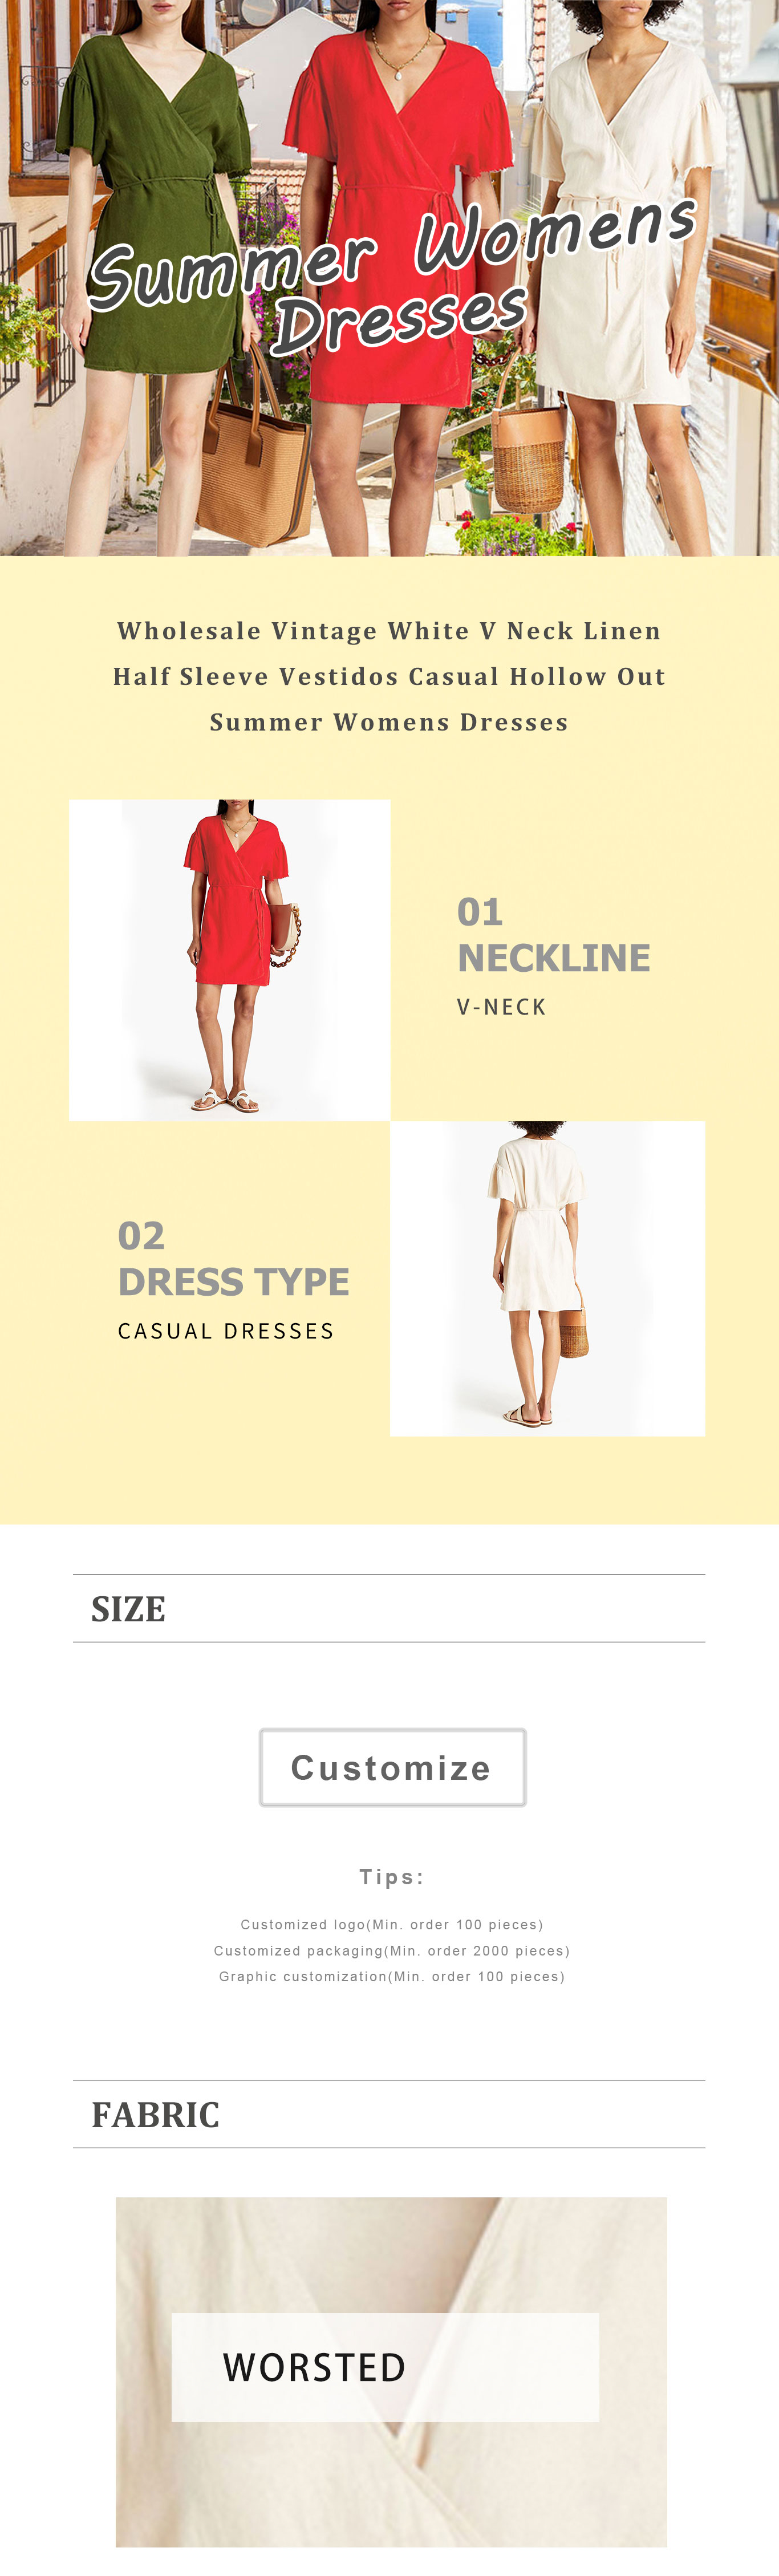Click the Graphic customization minimum order tip
This screenshot has width=779, height=2576.
click(392, 1976)
